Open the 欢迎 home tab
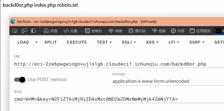The height and width of the screenshot is (111, 224). [50, 31]
